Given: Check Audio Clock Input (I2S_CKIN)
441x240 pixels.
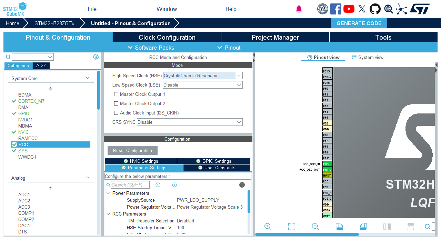Looking at the screenshot, I should (116, 113).
